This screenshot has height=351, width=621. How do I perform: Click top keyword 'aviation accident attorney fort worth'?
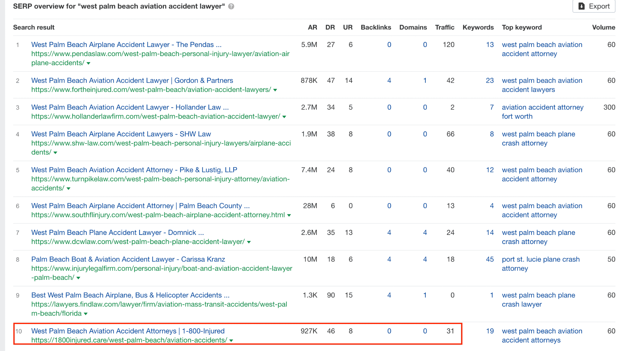[x=542, y=112]
